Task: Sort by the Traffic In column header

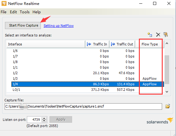Action: (x=97, y=44)
